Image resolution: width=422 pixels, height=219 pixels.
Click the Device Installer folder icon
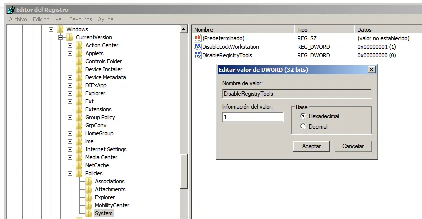point(79,69)
